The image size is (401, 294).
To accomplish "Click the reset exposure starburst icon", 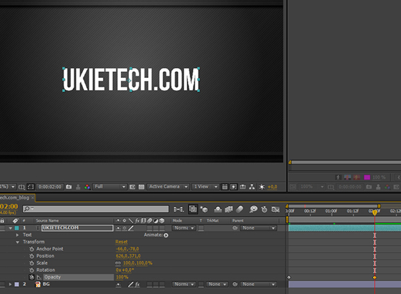I will (261, 187).
